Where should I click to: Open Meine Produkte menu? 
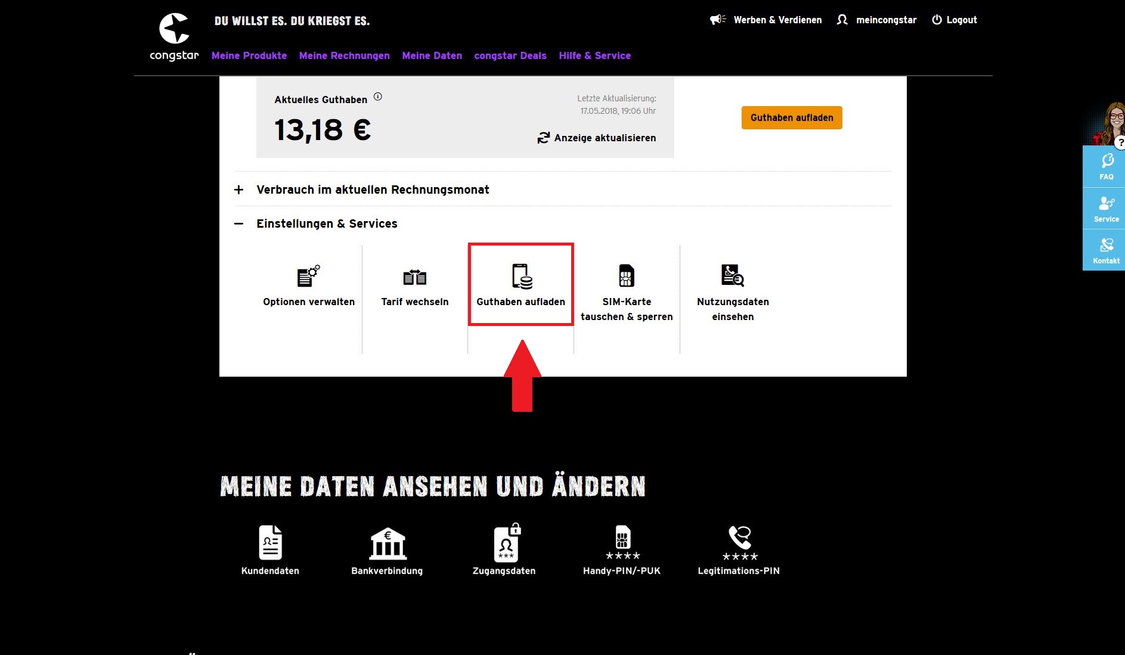[x=249, y=55]
